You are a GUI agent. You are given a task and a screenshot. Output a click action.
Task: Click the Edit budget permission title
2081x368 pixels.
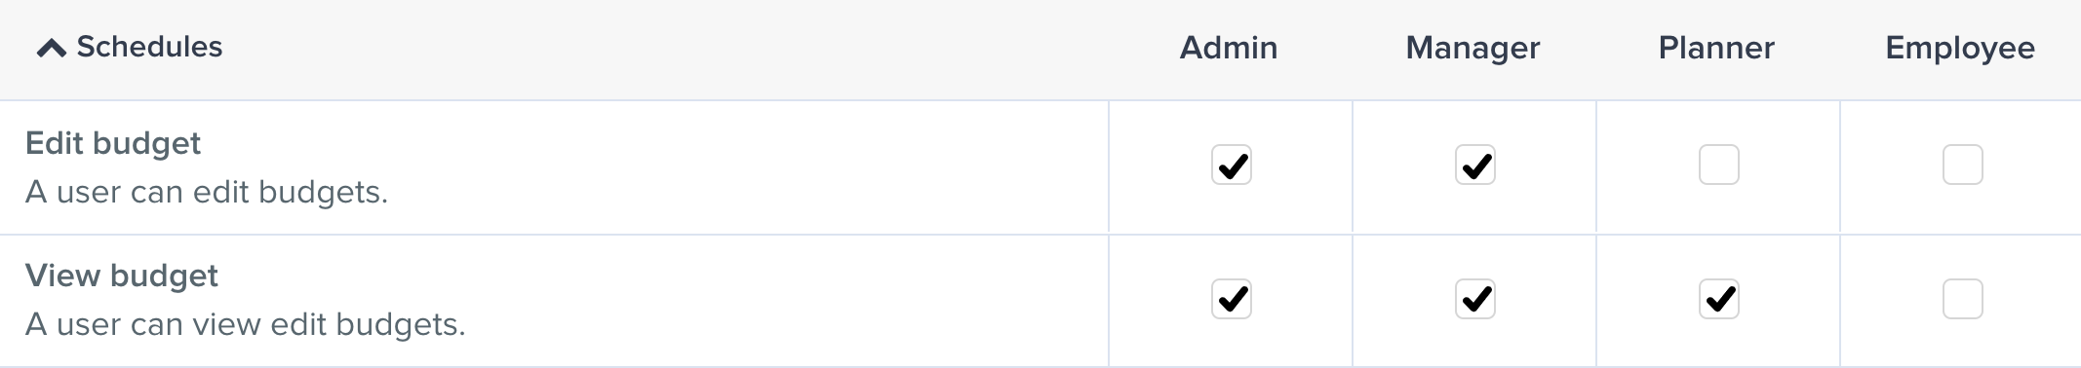113,143
